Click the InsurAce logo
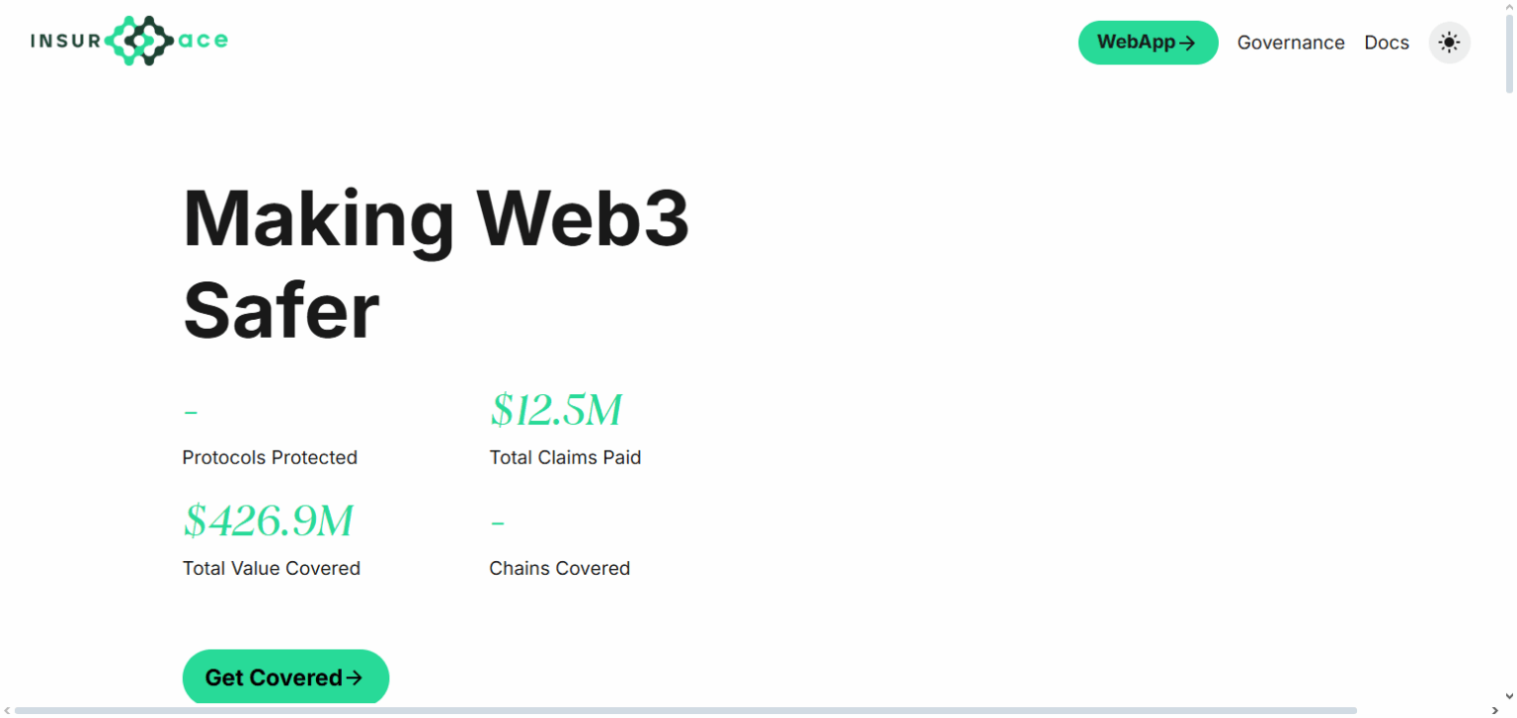Viewport: 1517px width, 718px height. [129, 40]
